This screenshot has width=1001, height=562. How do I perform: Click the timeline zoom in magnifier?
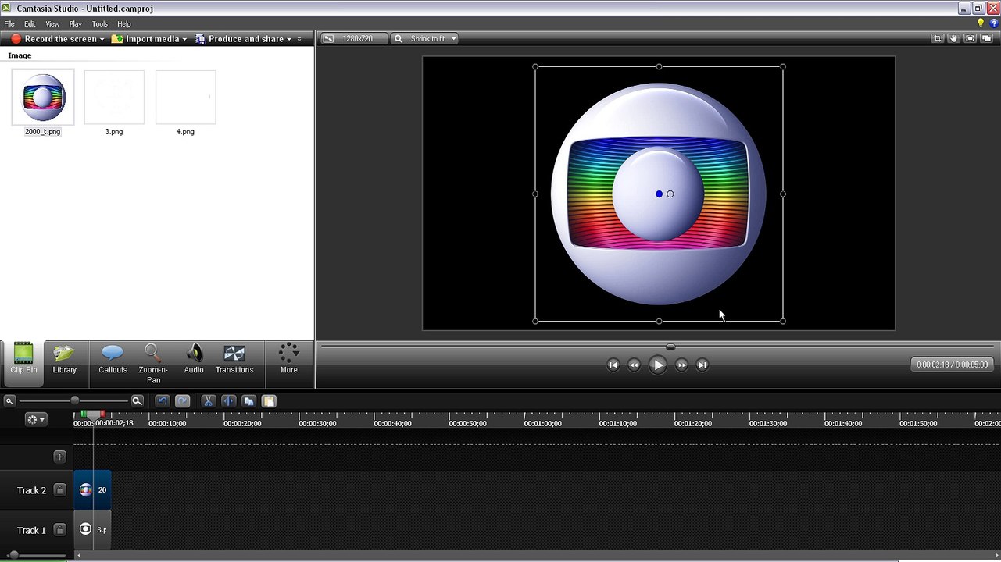pos(137,401)
